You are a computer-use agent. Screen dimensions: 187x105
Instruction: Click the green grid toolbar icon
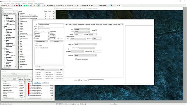tap(39, 6)
